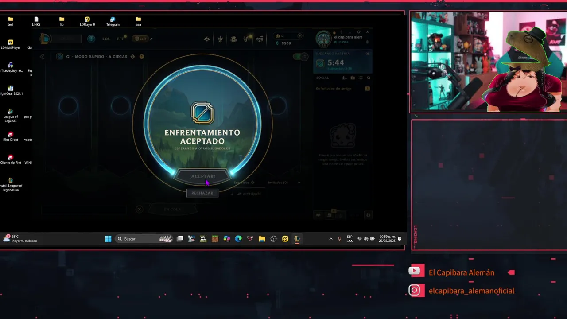The image size is (567, 319).
Task: Open el capibara alem profile avatar
Action: pos(323,39)
